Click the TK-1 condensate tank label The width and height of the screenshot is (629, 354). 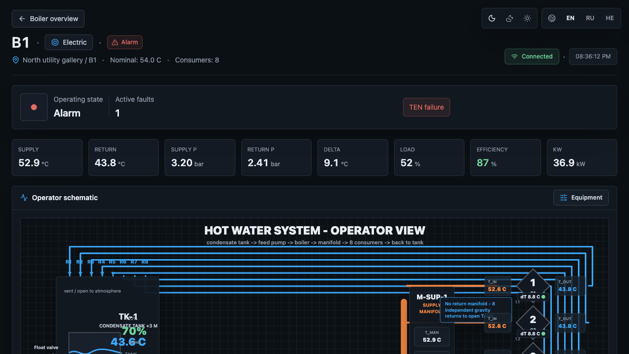coord(128,317)
